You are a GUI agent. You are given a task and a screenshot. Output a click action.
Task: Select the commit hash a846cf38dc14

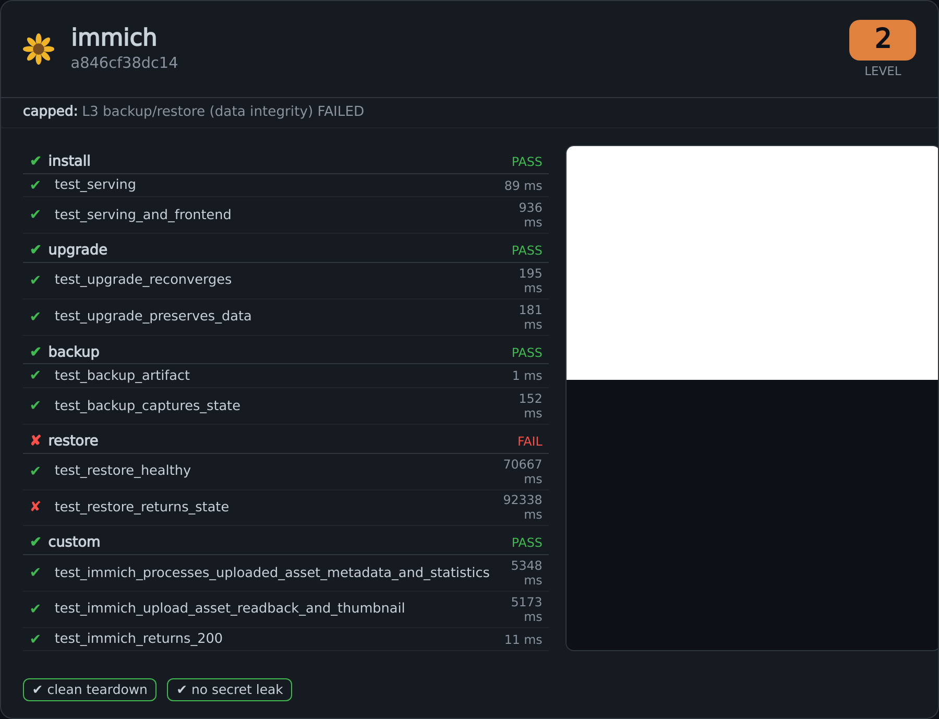tap(124, 63)
